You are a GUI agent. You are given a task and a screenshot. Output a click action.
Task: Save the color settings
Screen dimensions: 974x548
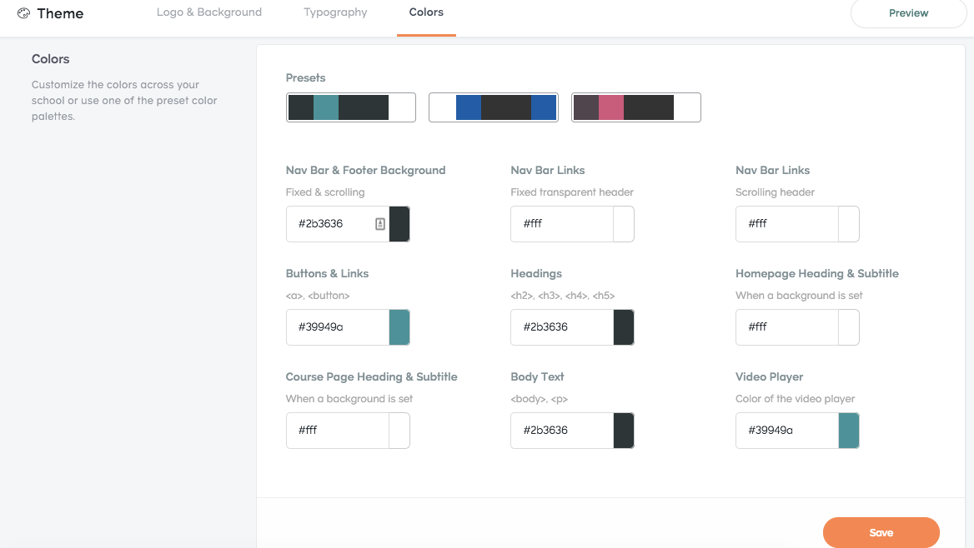(881, 532)
